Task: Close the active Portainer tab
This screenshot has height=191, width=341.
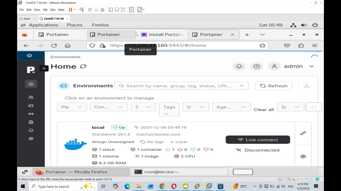Action: pos(232,34)
